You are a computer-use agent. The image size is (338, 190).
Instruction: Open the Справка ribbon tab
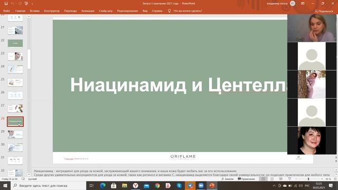[x=157, y=11]
